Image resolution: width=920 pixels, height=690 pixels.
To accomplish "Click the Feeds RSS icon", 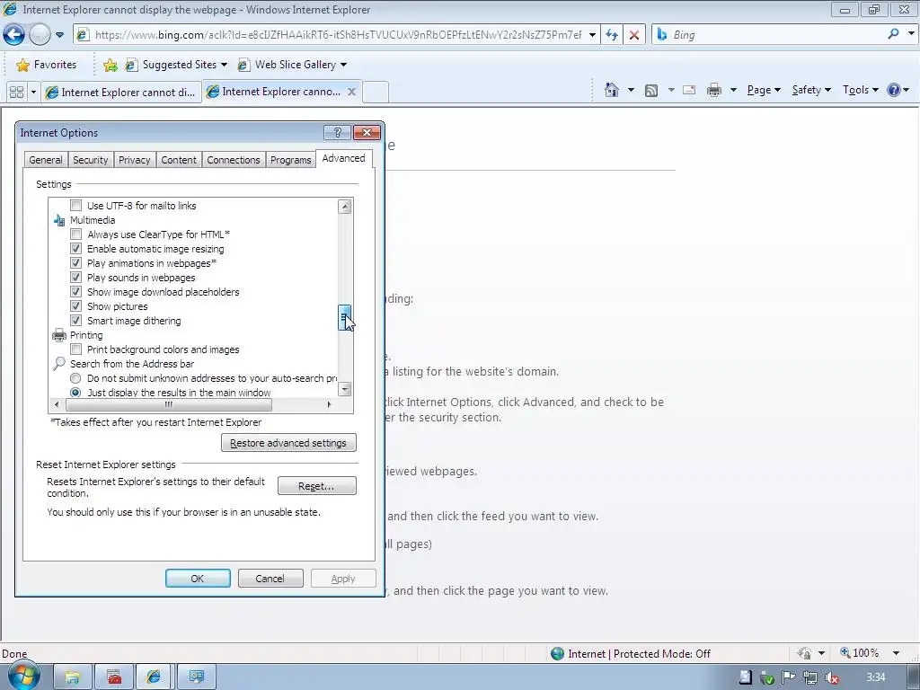I will click(x=651, y=91).
